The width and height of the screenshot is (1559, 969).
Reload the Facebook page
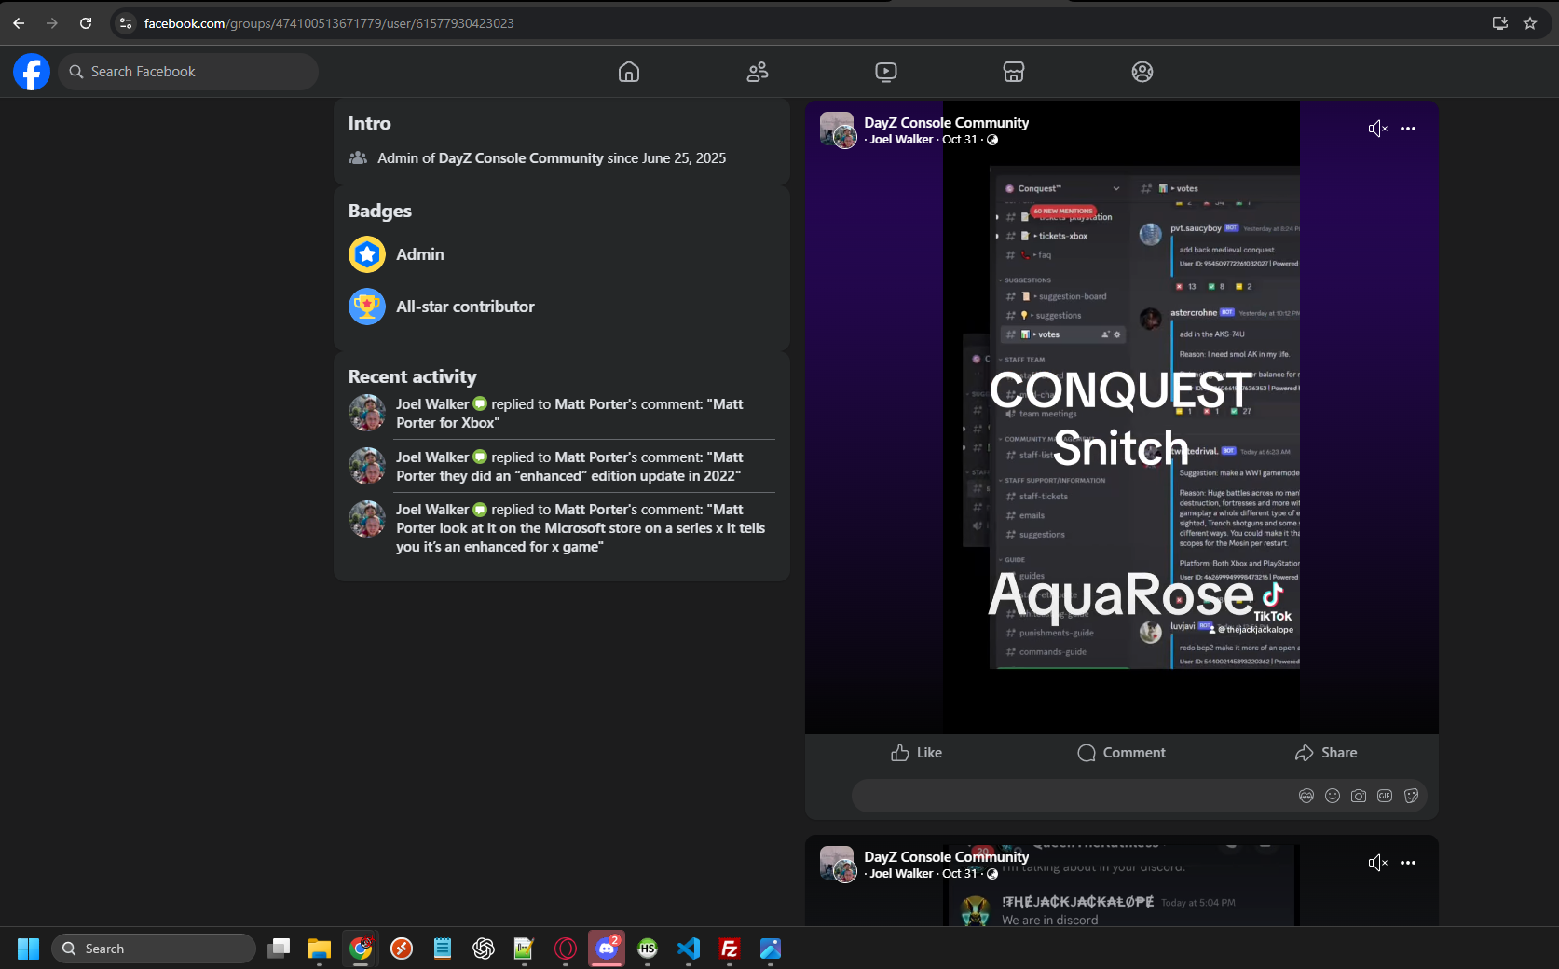click(86, 23)
